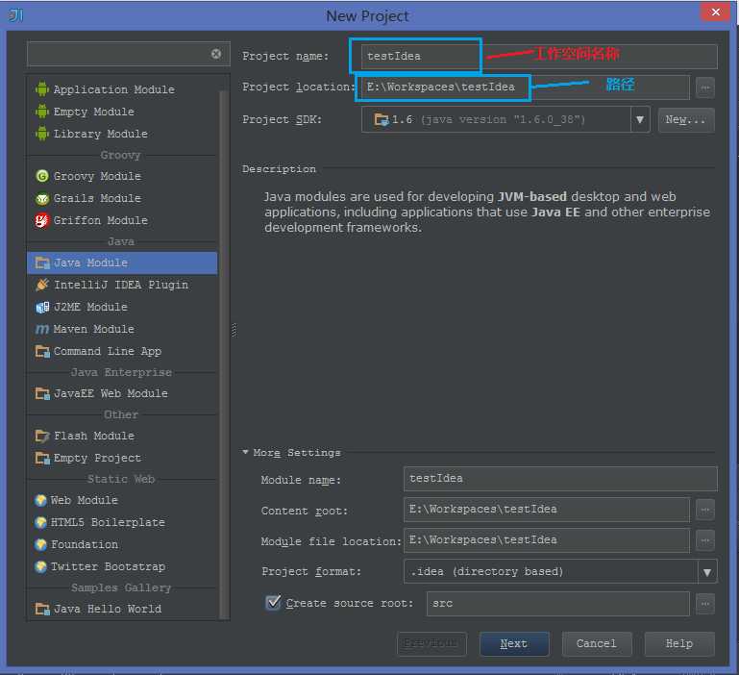Select the Twitter Bootstrap icon
The image size is (739, 675).
click(x=40, y=566)
